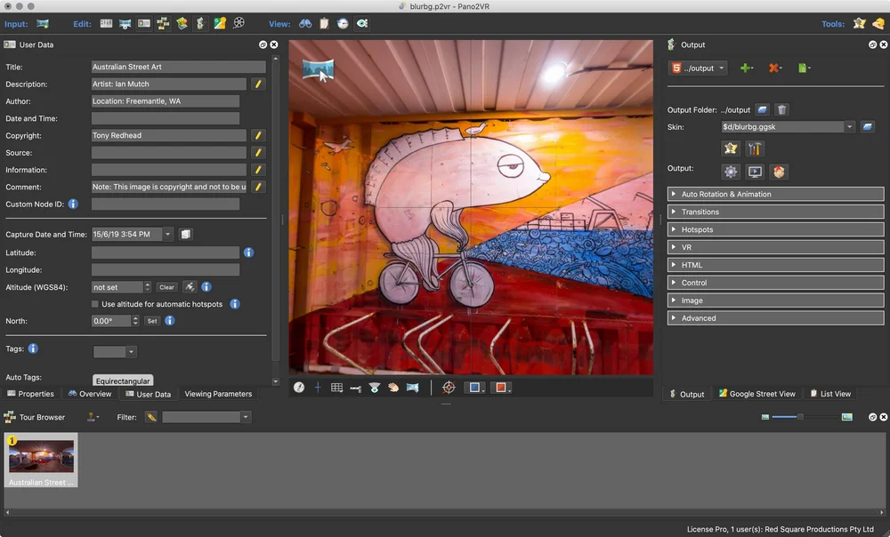Open the blue square view dropdown below the viewer
890x537 pixels.
(x=474, y=388)
